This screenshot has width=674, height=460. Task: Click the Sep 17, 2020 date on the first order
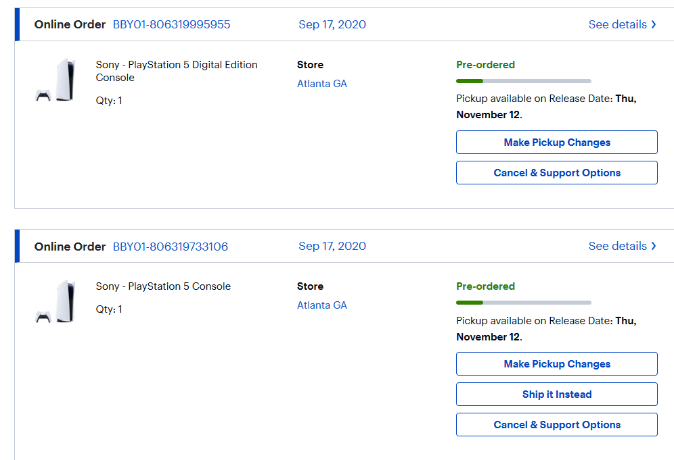pos(332,24)
